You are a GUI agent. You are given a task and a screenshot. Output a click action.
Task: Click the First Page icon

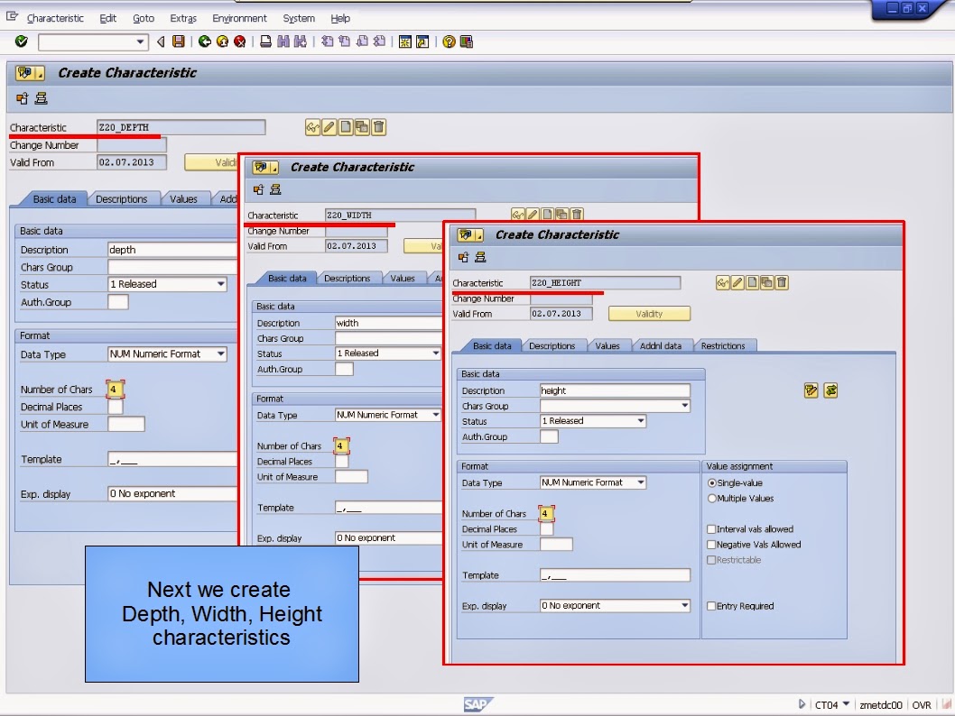(x=327, y=41)
